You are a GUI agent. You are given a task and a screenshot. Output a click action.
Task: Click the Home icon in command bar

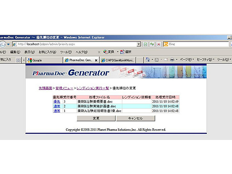(x=148, y=60)
